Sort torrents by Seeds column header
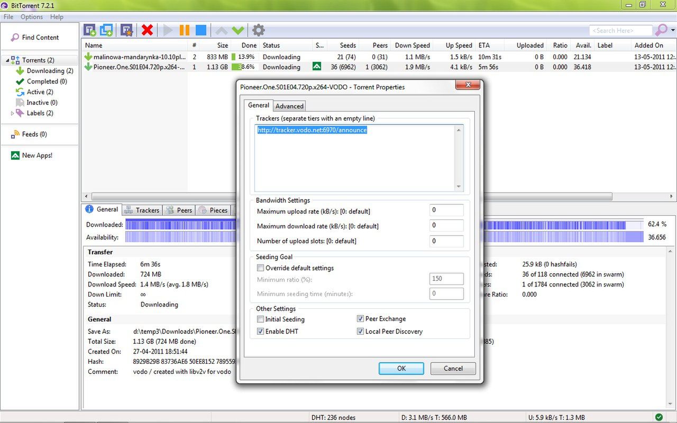Viewport: 677px width, 423px height. point(343,45)
